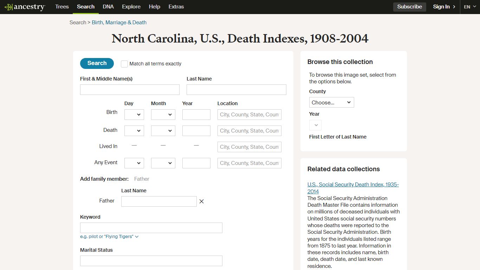Focus the Last Name field
The height and width of the screenshot is (270, 480).
236,90
